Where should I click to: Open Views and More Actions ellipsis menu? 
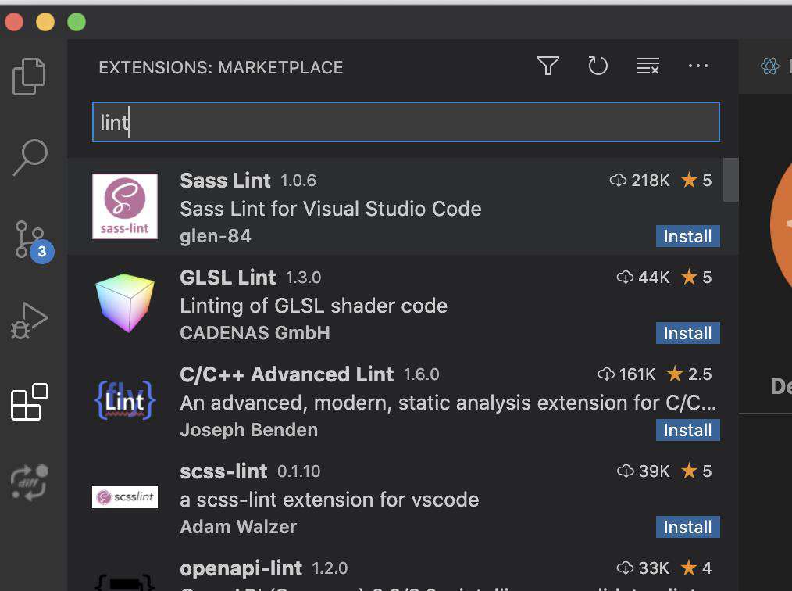[698, 66]
